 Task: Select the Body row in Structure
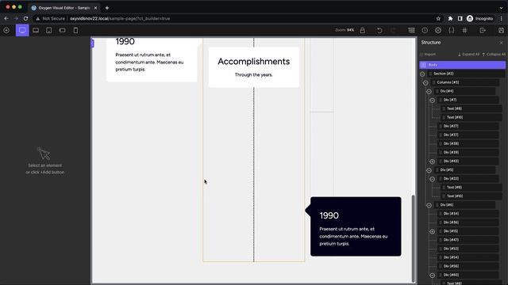[462, 65]
